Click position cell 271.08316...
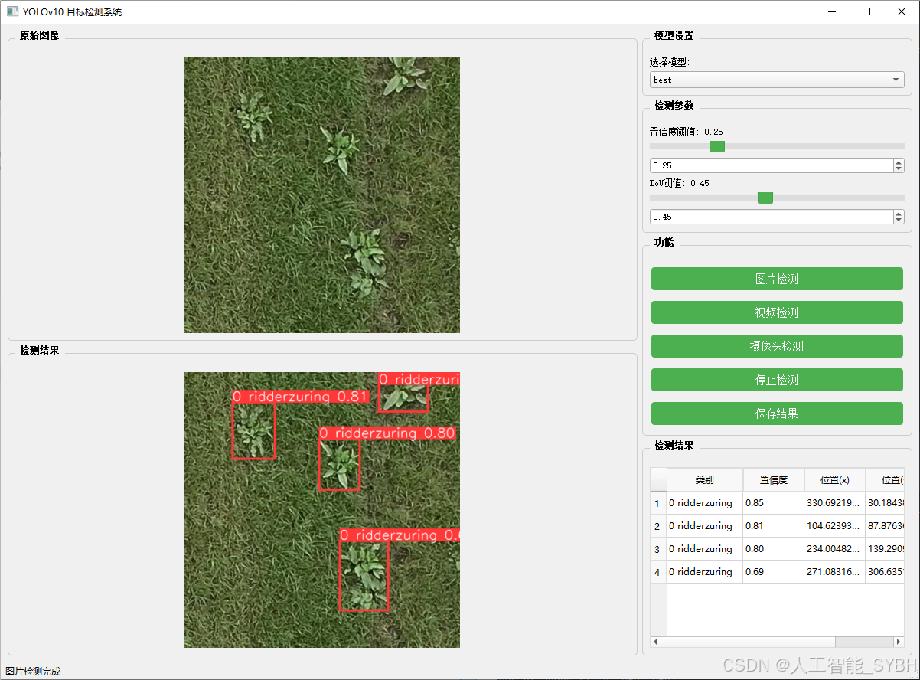 834,572
